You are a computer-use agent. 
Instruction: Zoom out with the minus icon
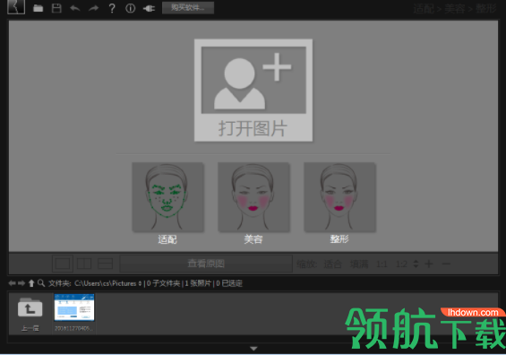446,264
